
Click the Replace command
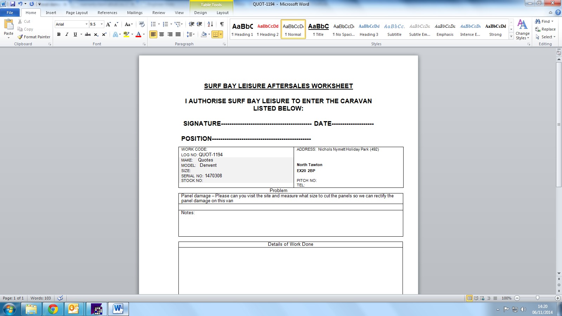click(545, 29)
